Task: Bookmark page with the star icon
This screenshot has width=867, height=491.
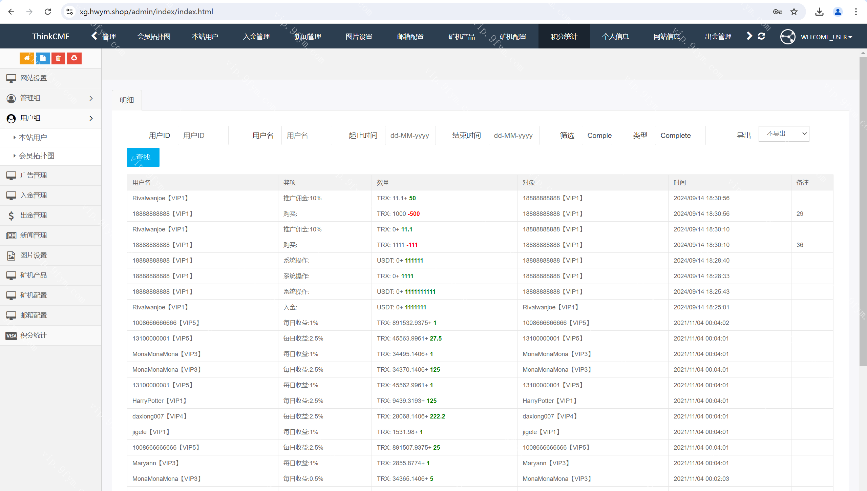Action: 794,12
